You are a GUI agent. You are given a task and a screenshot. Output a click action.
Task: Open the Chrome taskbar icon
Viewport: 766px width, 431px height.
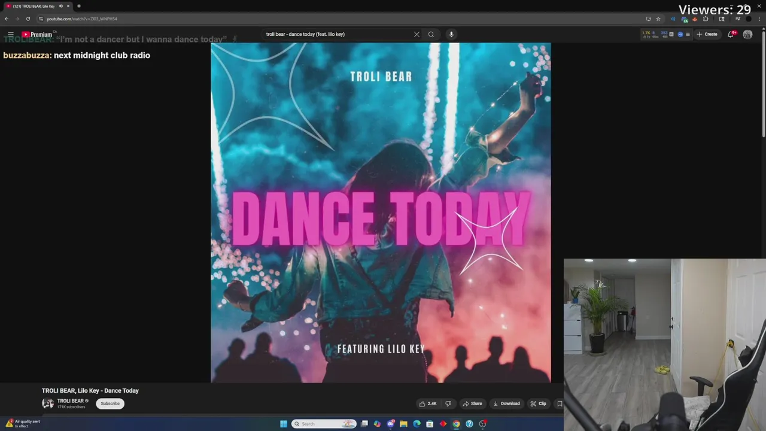456,424
